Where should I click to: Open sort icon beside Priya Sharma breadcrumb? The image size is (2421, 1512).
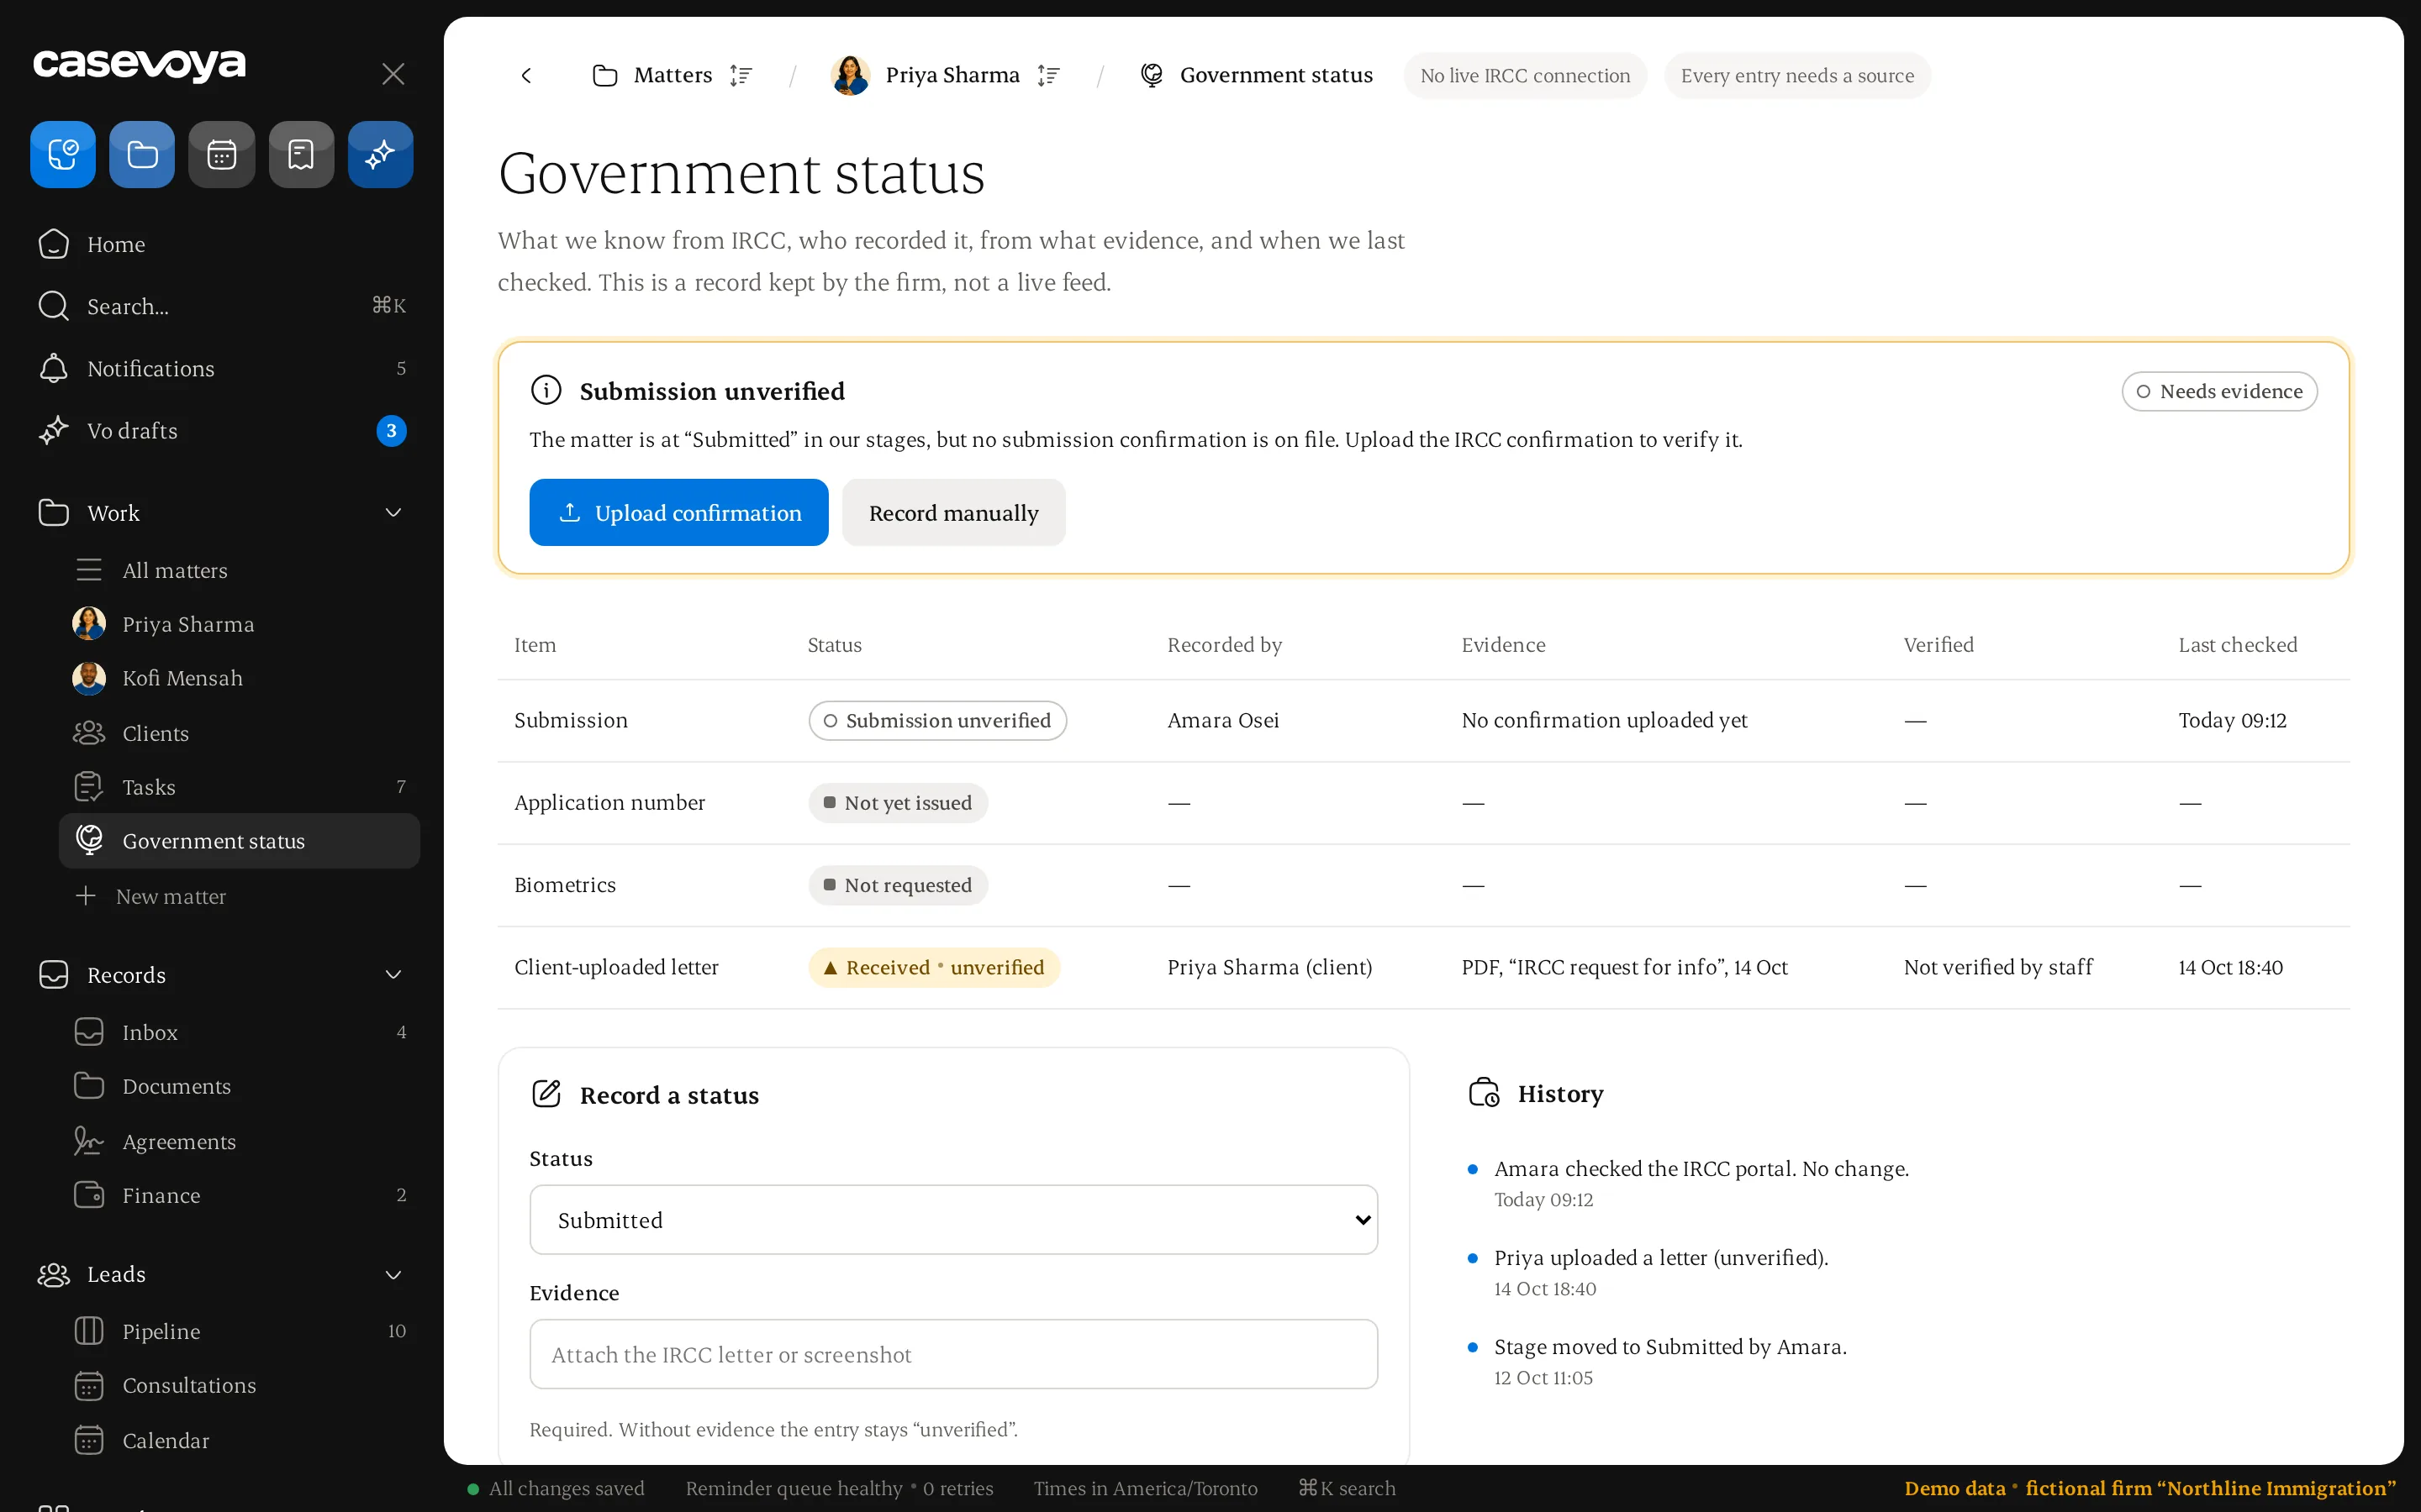tap(1047, 75)
